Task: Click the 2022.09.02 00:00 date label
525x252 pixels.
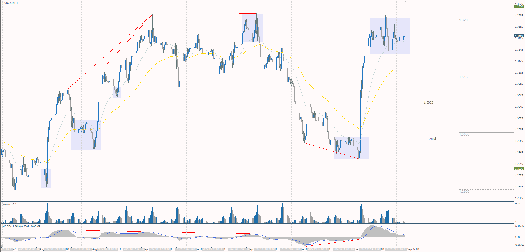Action: point(160,249)
